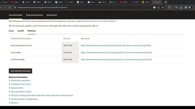Open JDK 20 Licensing Information User Manual link

point(42,95)
